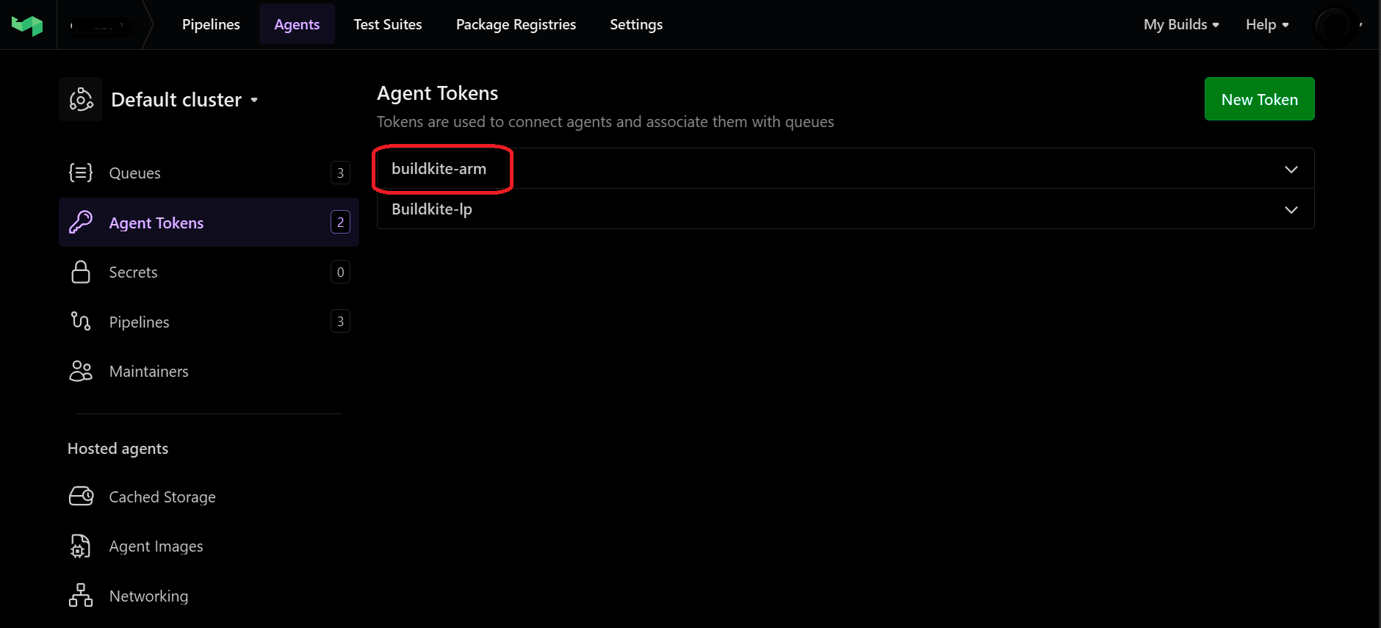1381x628 pixels.
Task: Click the Agent Tokens key icon
Action: (x=81, y=222)
